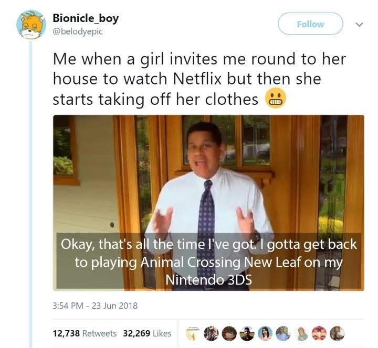The width and height of the screenshot is (378, 348).
Task: Click the Bionicle_boy profile avatar
Action: click(31, 25)
